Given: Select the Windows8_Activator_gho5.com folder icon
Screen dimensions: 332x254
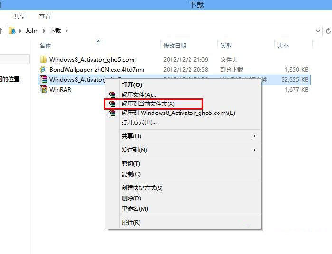Looking at the screenshot, I should (x=43, y=59).
